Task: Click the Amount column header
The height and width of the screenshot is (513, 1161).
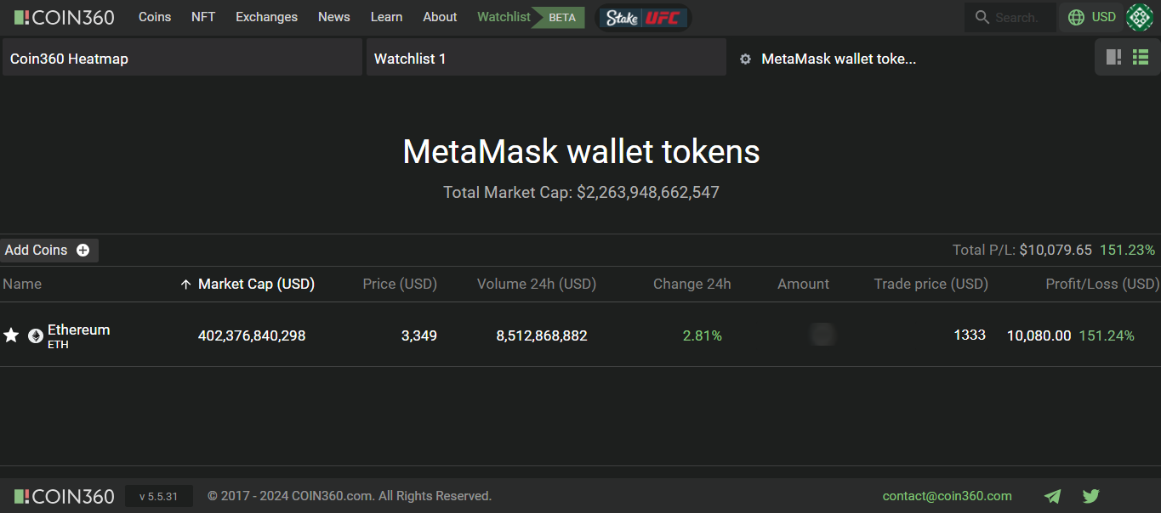Action: (803, 284)
